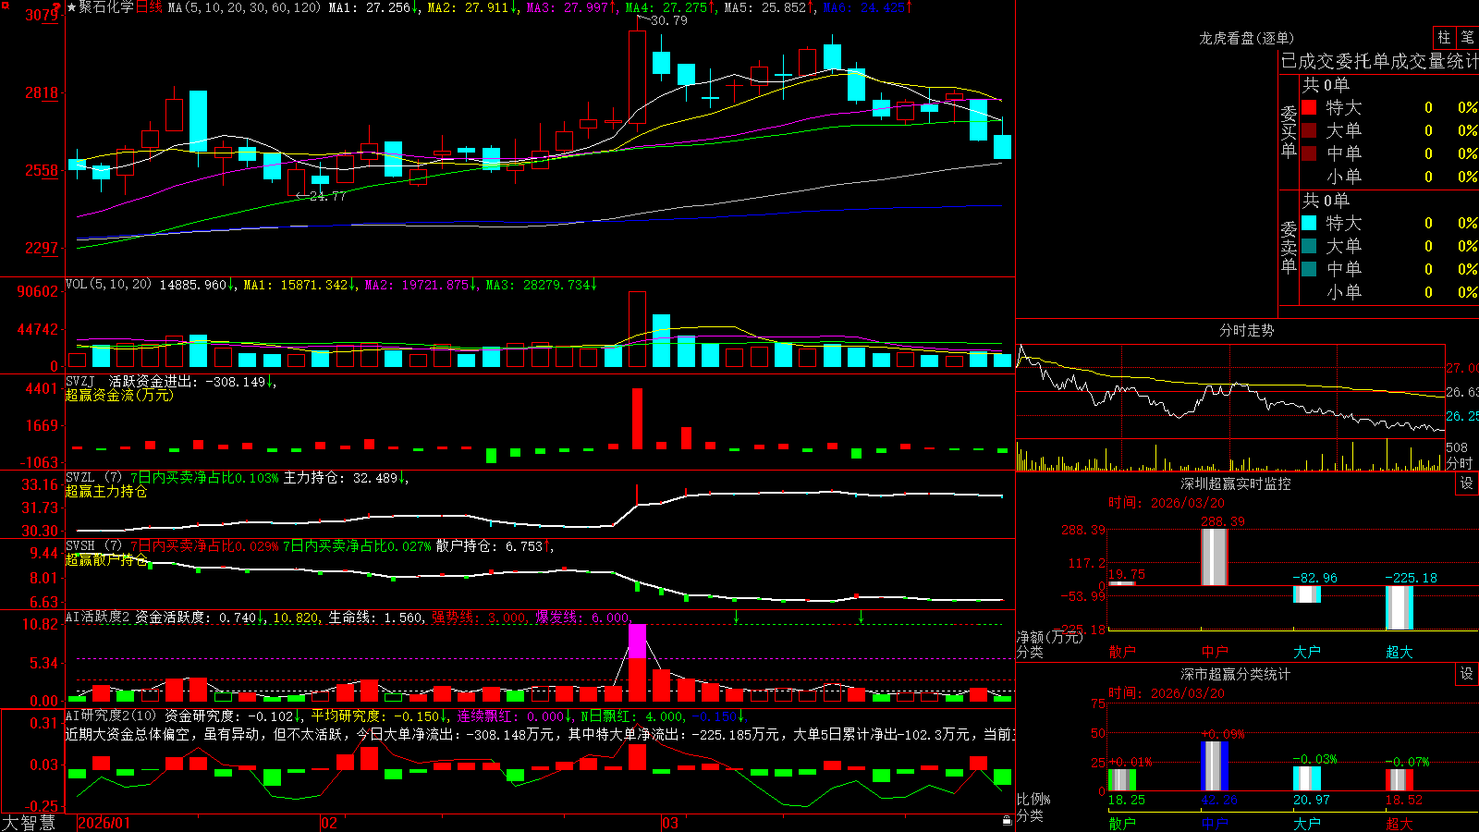Click the 委卖单 vertical section label

pyautogui.click(x=1289, y=248)
